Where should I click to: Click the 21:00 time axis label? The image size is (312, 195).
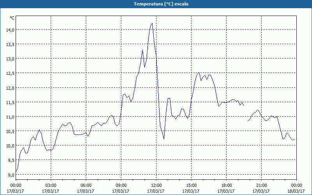pyautogui.click(x=261, y=186)
